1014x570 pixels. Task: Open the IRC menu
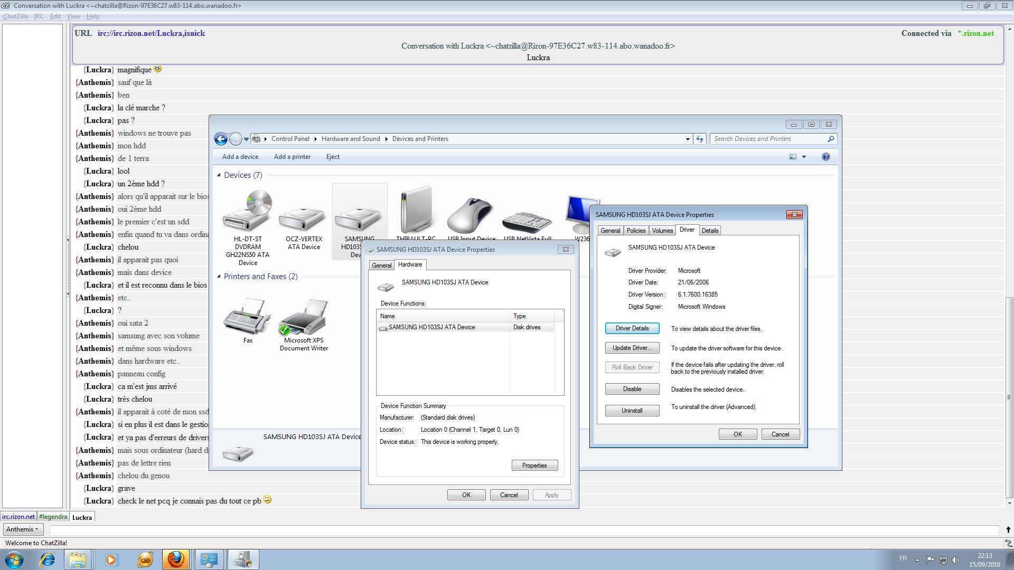tap(39, 16)
